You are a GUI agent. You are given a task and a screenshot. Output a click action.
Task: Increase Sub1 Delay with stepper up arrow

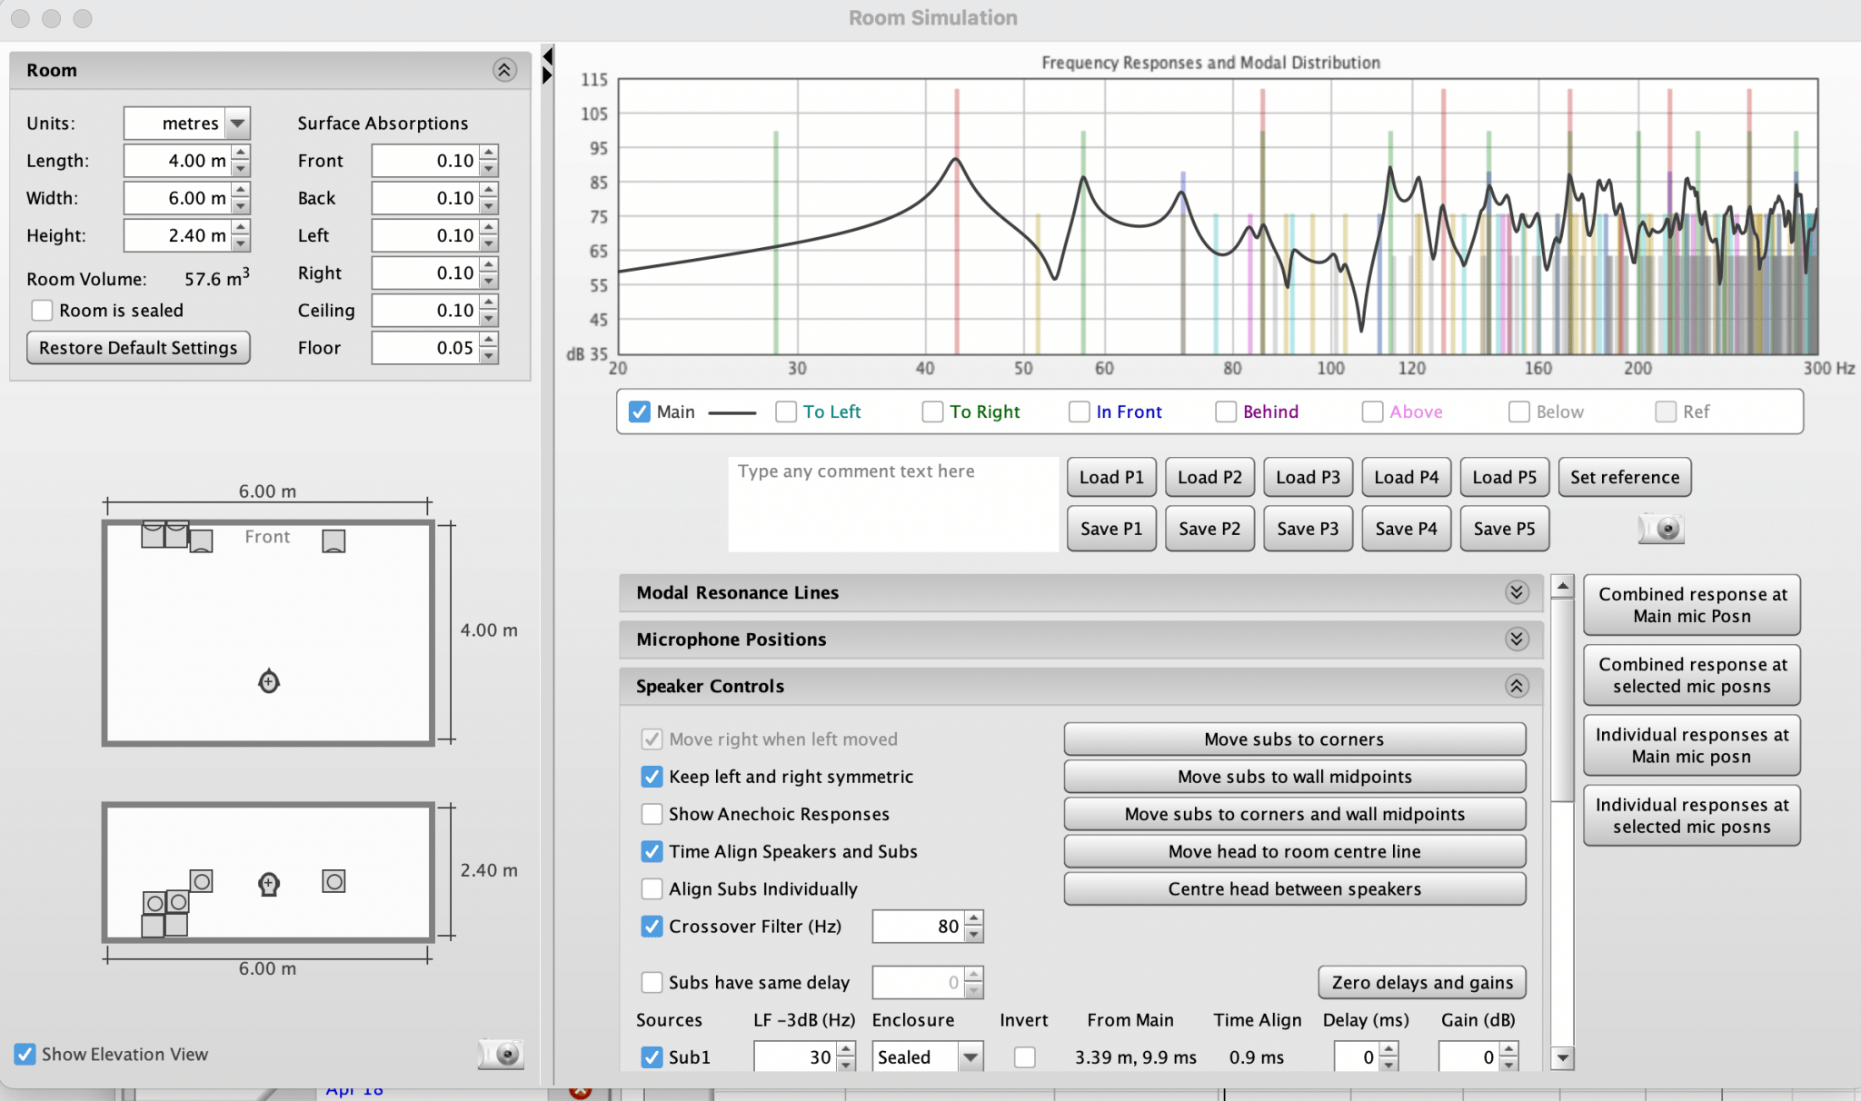point(1388,1049)
